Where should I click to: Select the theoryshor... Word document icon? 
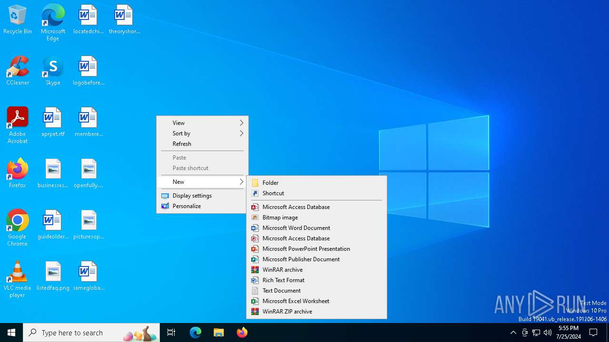[124, 20]
